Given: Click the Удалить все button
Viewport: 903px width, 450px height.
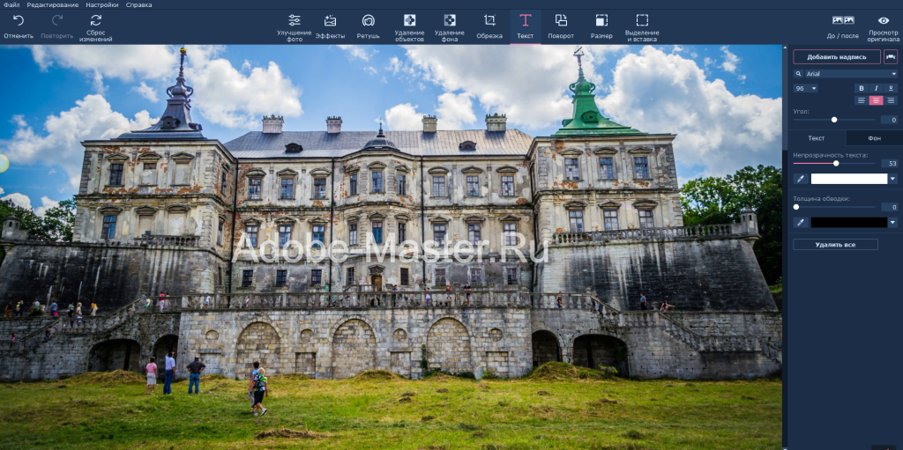Looking at the screenshot, I should click(835, 245).
